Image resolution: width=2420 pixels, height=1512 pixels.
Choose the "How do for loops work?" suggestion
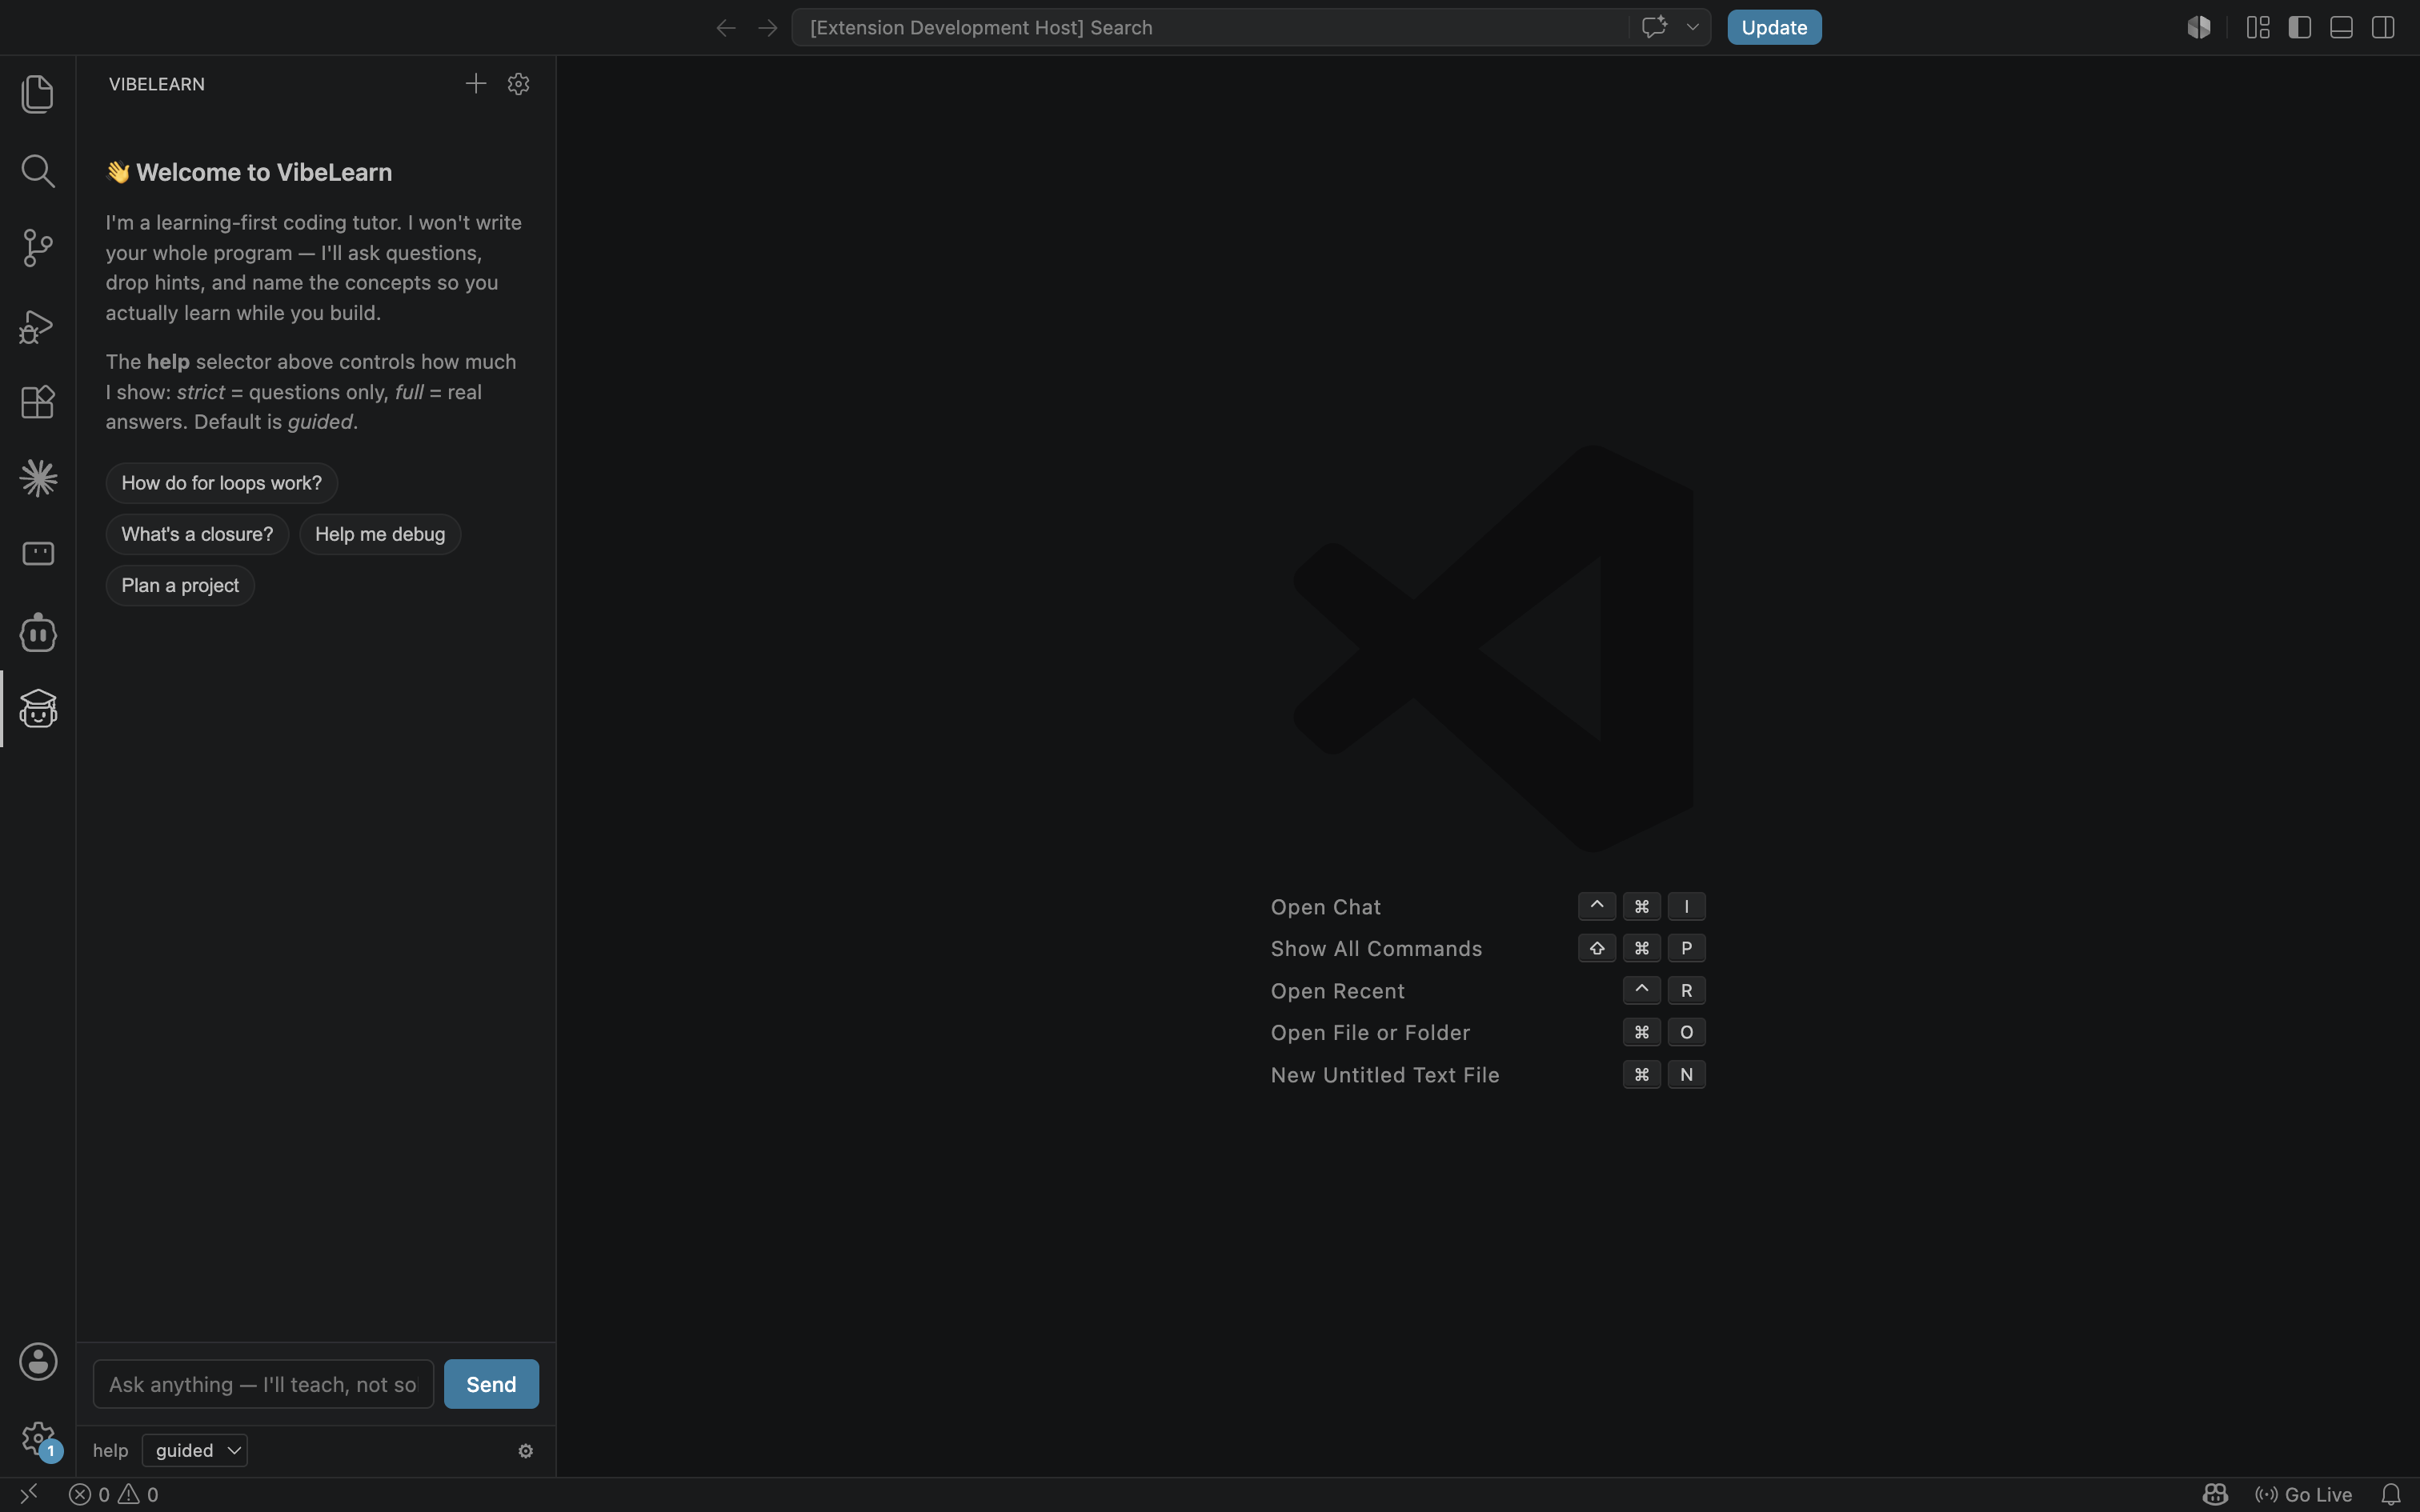(222, 483)
